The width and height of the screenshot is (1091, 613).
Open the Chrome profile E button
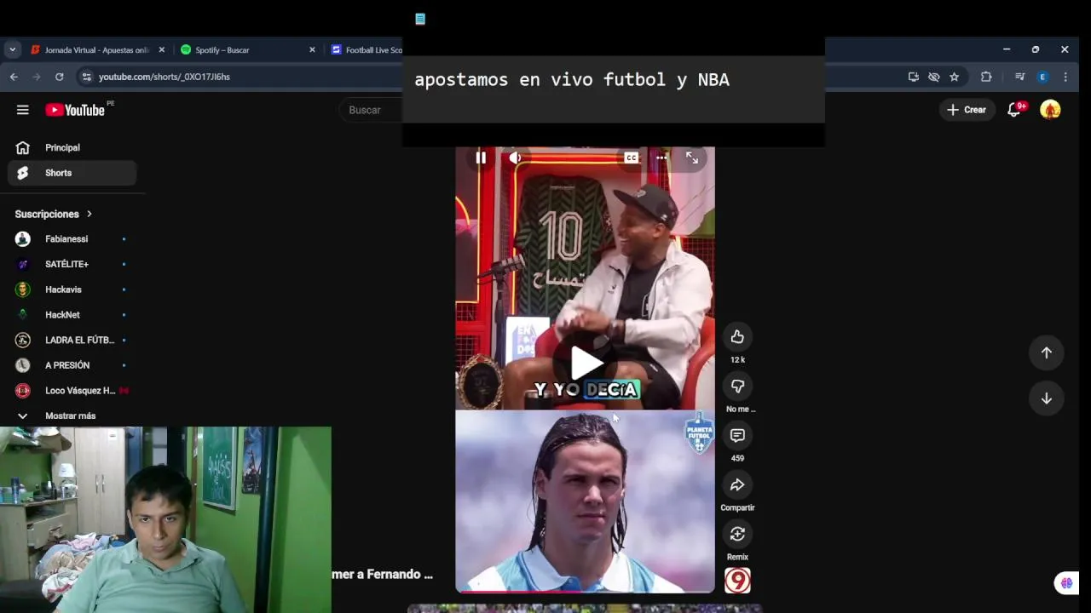1042,77
